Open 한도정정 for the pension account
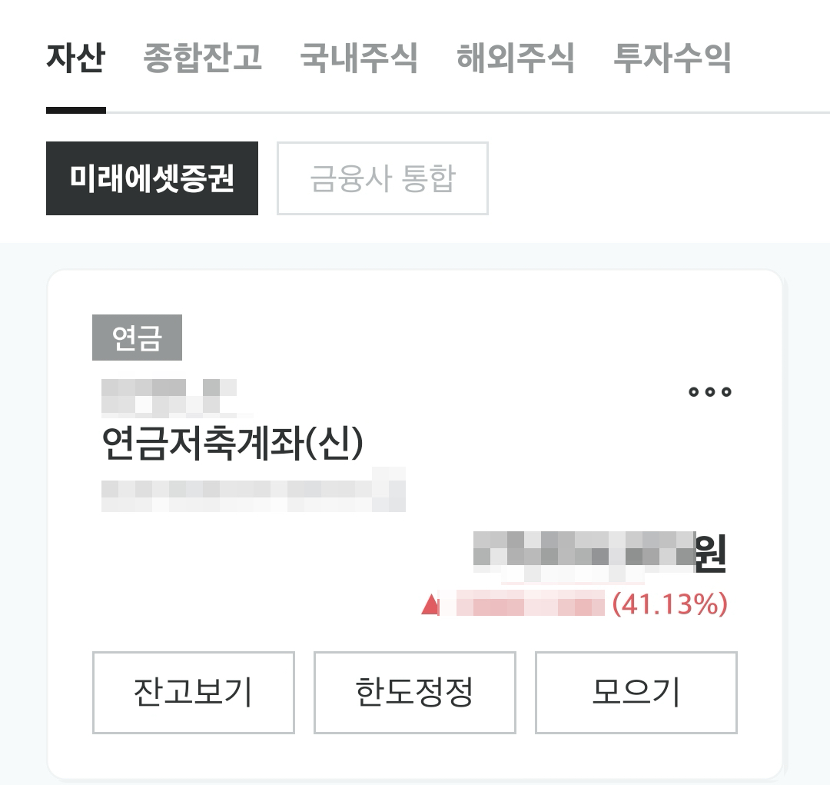 pyautogui.click(x=414, y=692)
